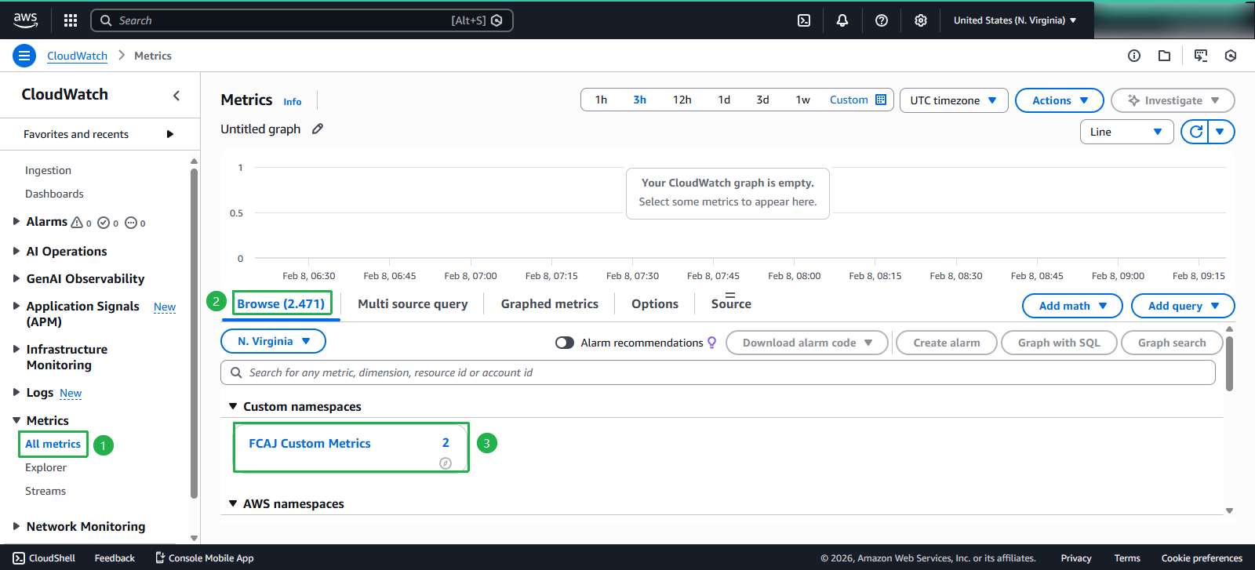Open the Actions dropdown
This screenshot has height=570, width=1255.
[x=1060, y=100]
